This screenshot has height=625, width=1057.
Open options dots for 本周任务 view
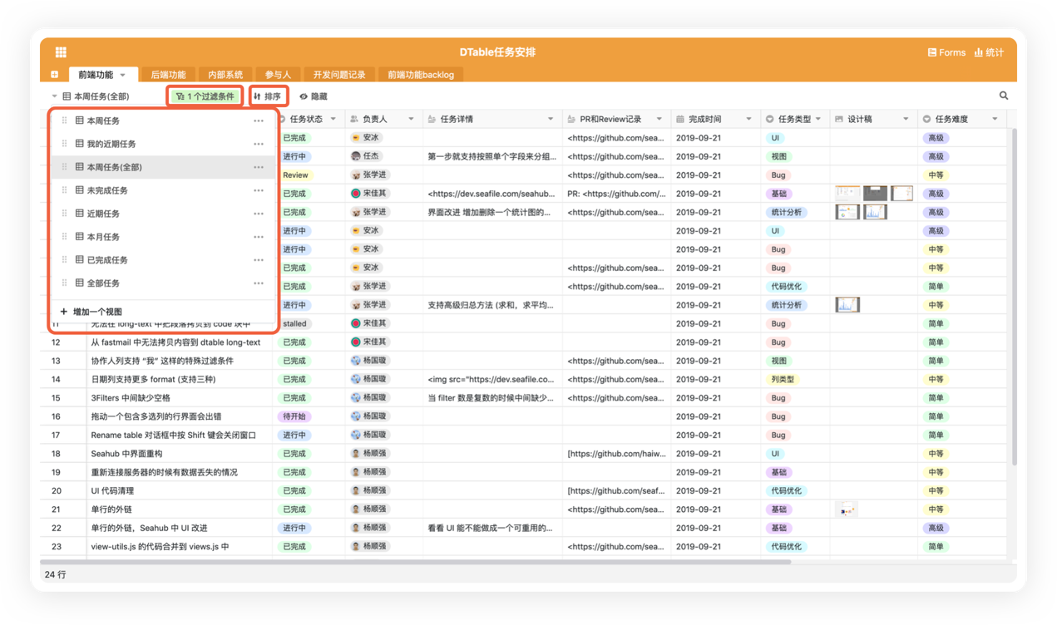click(x=259, y=121)
